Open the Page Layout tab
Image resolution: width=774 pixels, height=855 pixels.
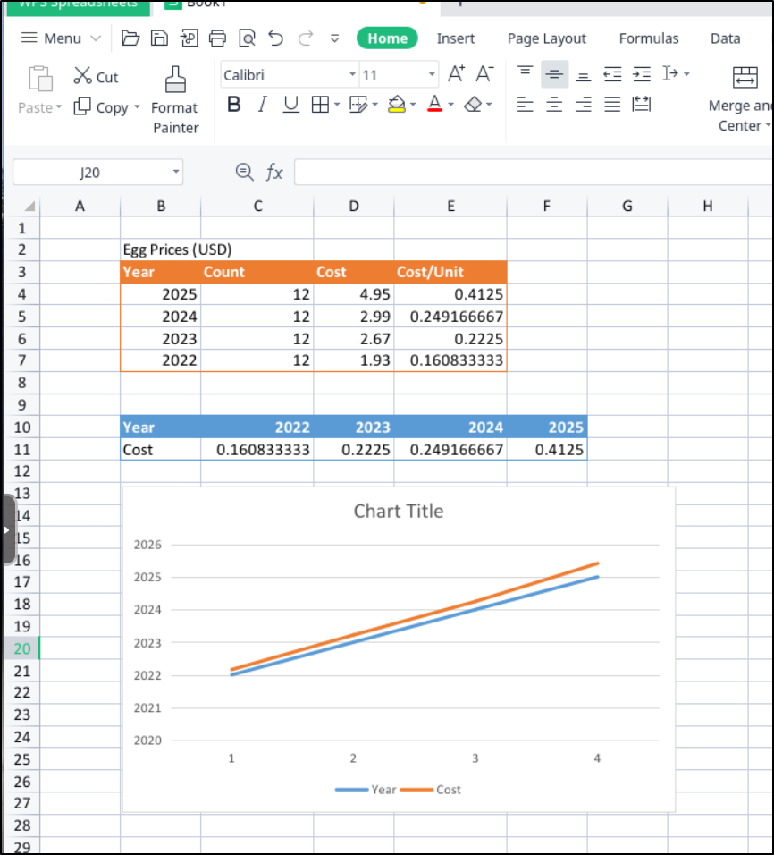coord(546,38)
